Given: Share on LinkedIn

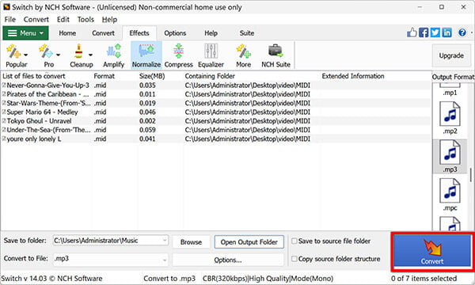Looking at the screenshot, I should click(x=446, y=32).
